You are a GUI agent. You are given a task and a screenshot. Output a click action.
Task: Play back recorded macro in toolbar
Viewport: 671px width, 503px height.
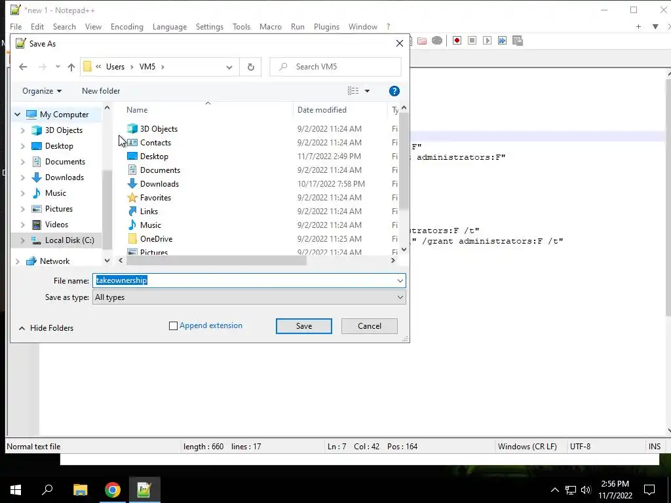pos(487,41)
